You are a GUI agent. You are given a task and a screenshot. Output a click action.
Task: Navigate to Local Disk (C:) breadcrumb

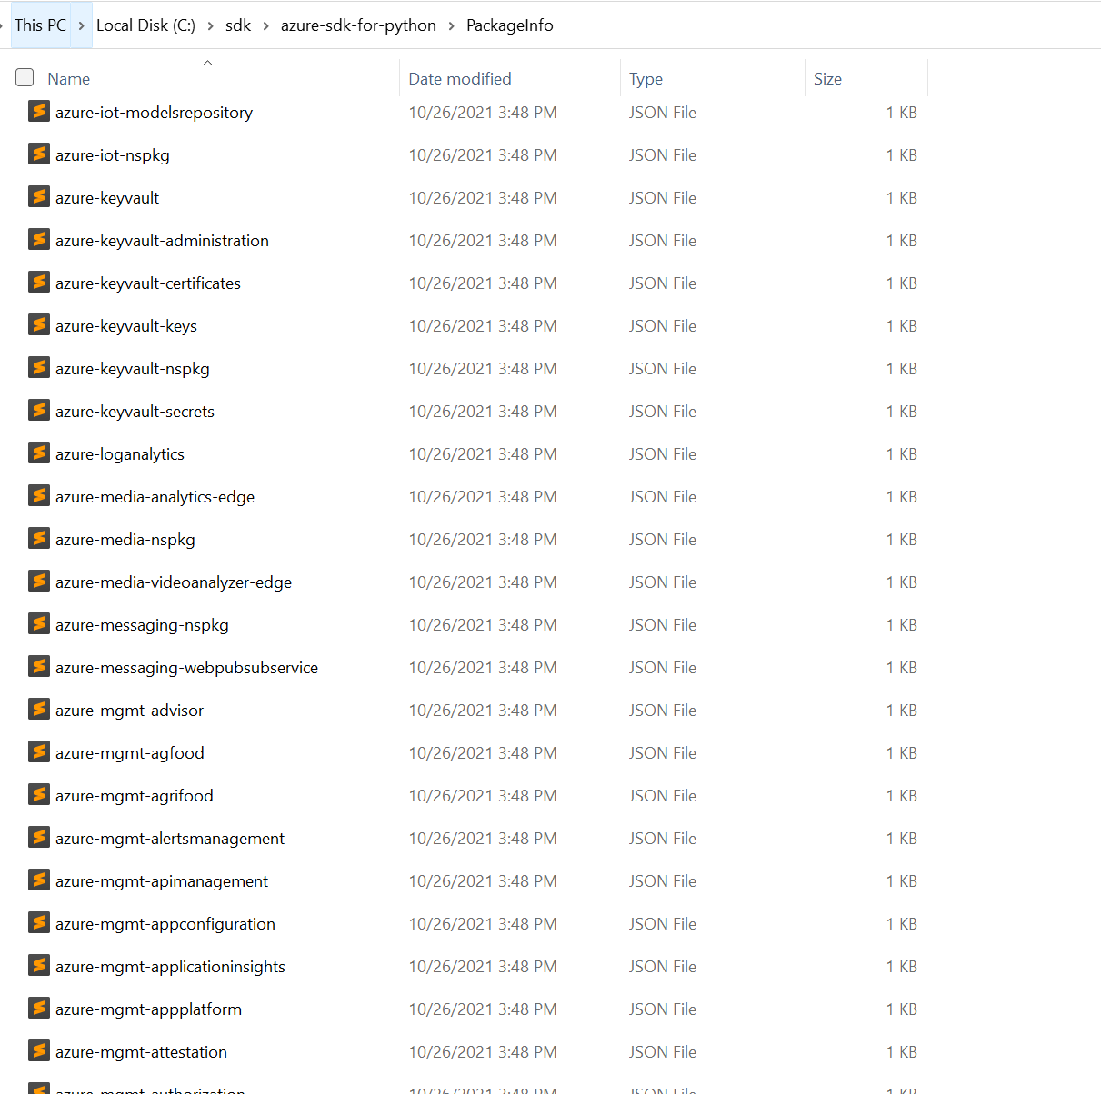click(145, 25)
